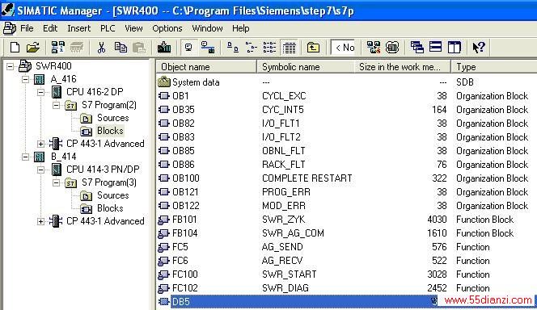
Task: Click the New Project toolbar icon
Action: (15, 47)
